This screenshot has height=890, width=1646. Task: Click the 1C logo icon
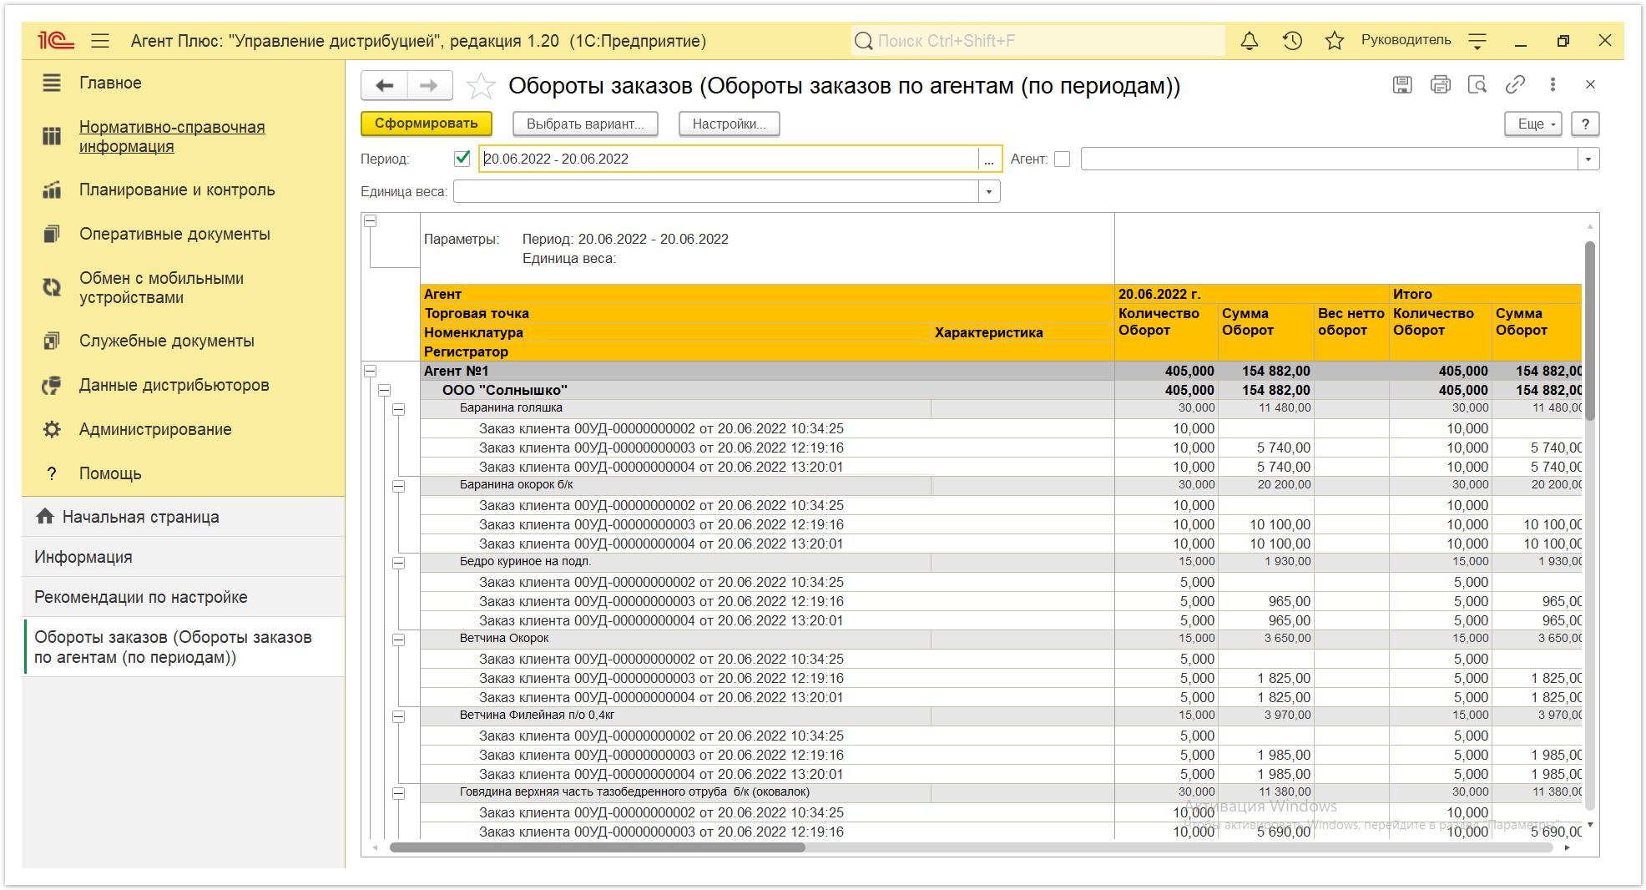tap(56, 40)
